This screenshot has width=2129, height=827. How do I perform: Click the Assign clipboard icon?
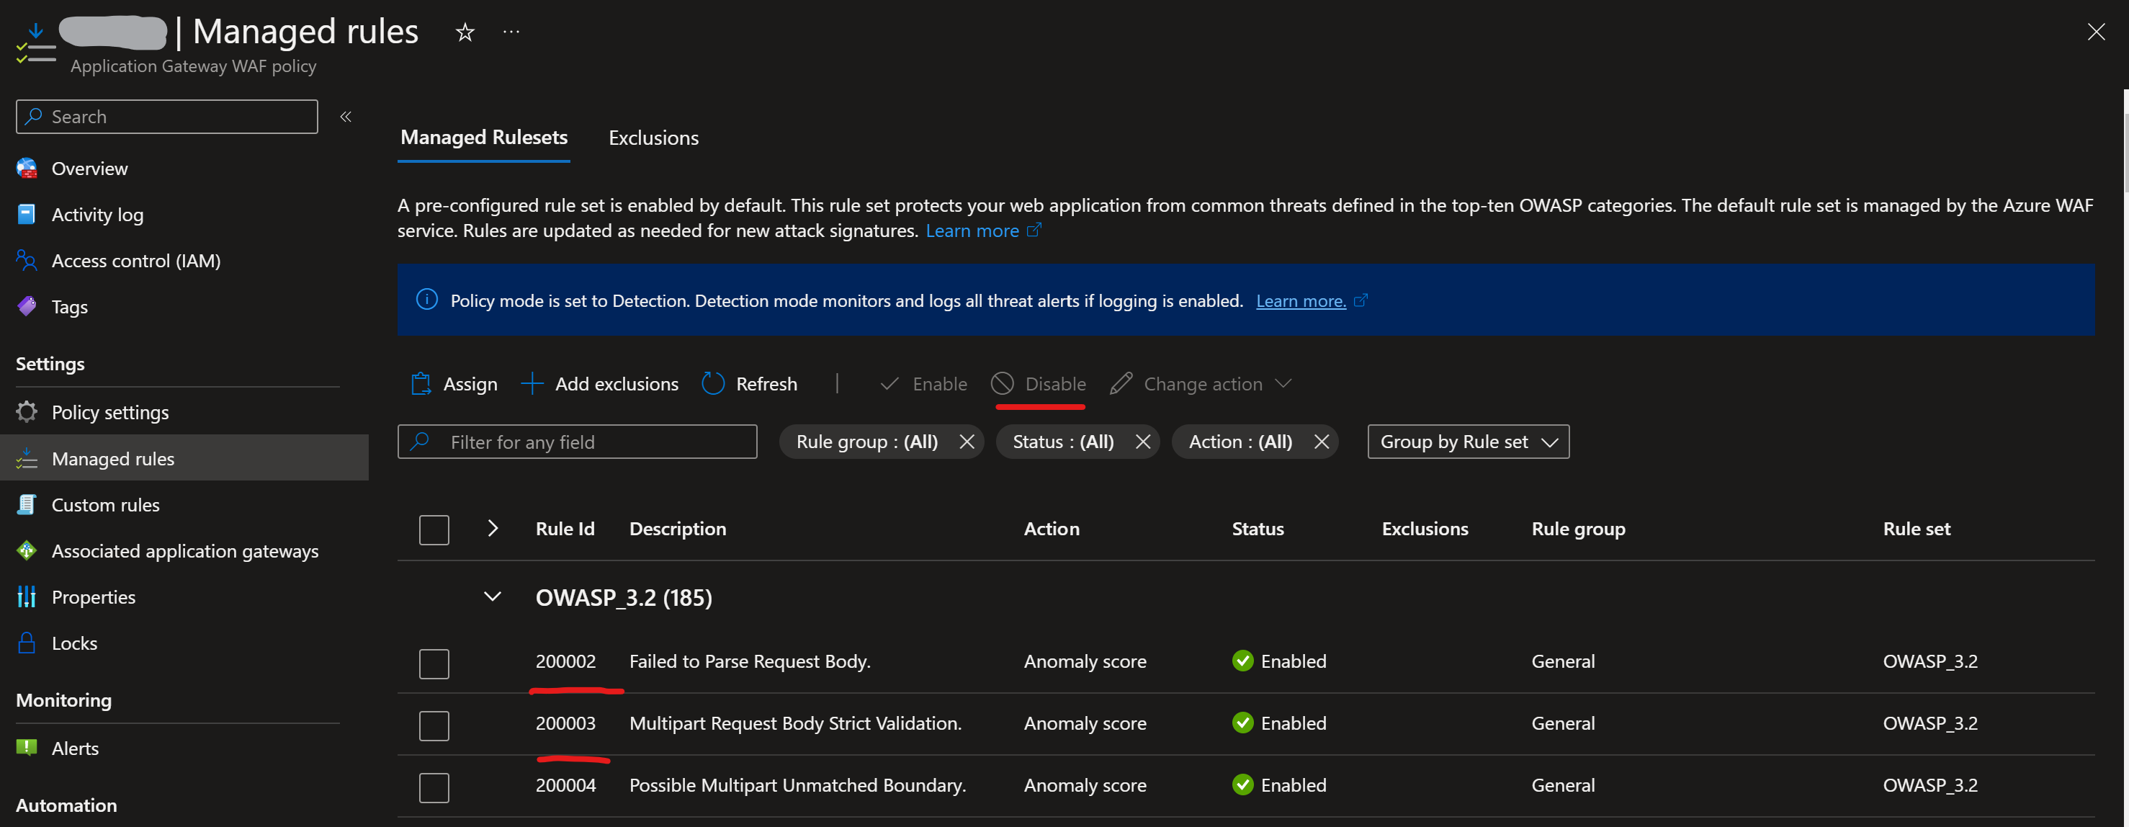[x=421, y=384]
